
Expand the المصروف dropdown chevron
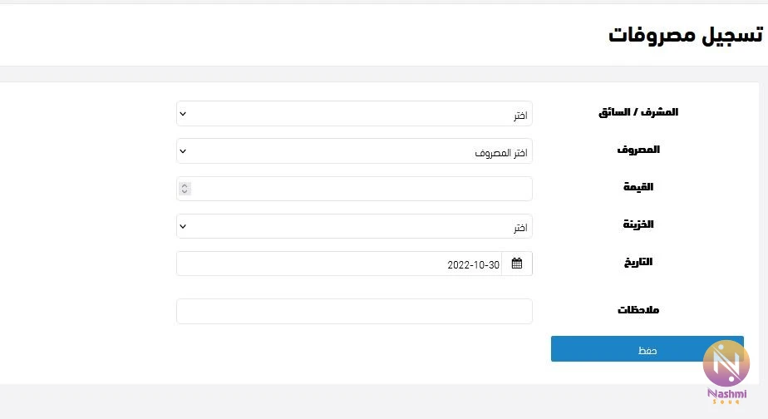pos(183,151)
